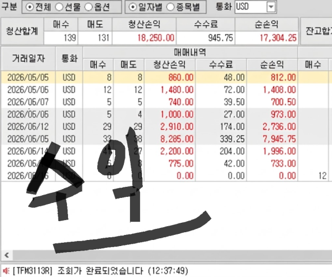The width and height of the screenshot is (332, 277).
Task: Select the highlighted first 2026/05/05 row date
Action: pyautogui.click(x=28, y=77)
